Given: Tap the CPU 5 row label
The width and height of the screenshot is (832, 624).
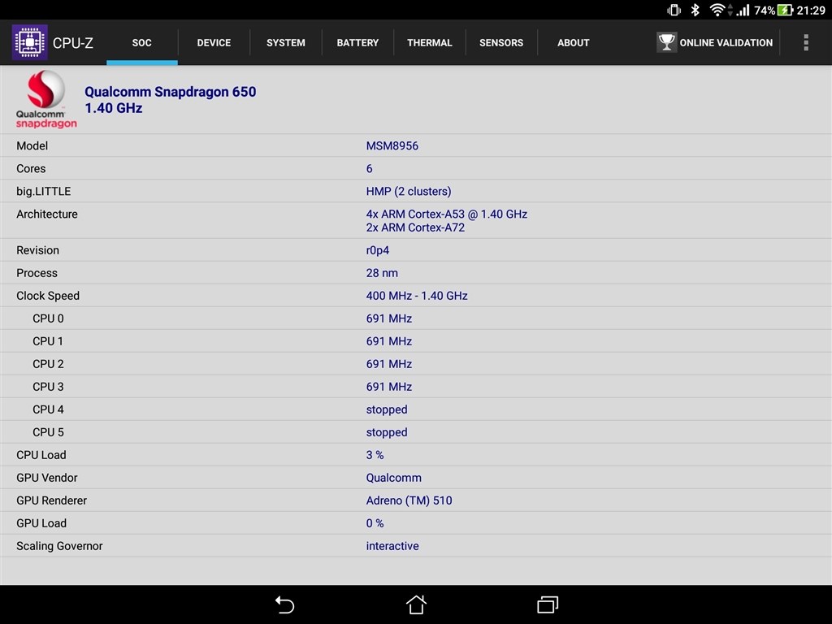Looking at the screenshot, I should click(48, 432).
